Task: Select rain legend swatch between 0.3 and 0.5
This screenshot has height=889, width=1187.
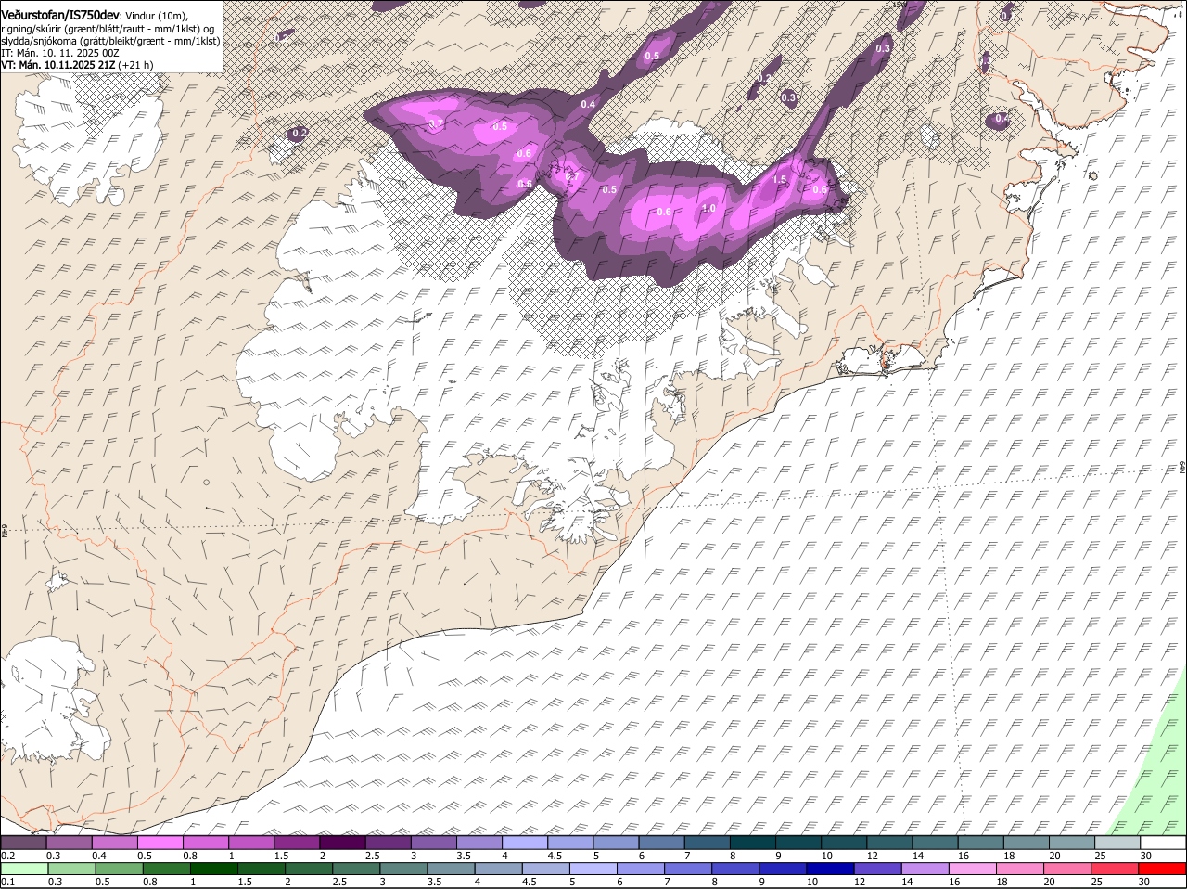Action: click(x=71, y=869)
